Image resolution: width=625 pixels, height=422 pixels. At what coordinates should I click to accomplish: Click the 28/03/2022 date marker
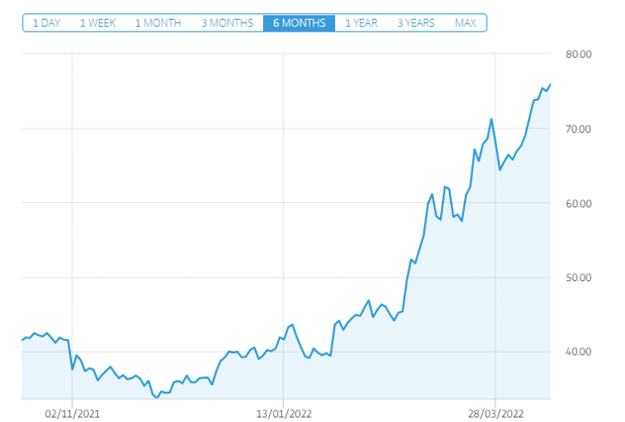[x=495, y=413]
